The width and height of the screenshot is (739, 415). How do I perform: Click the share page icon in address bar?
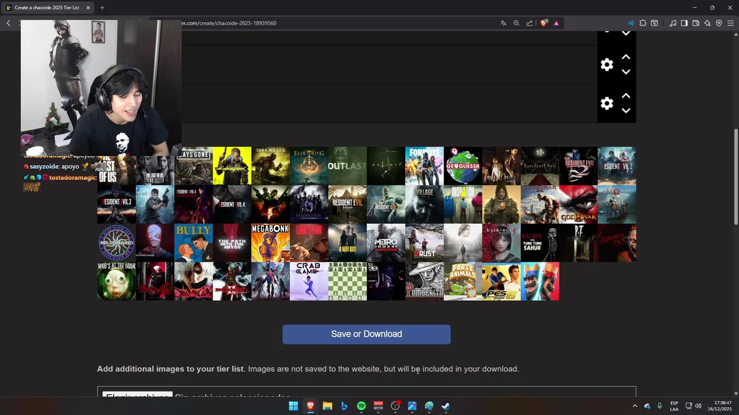(529, 23)
